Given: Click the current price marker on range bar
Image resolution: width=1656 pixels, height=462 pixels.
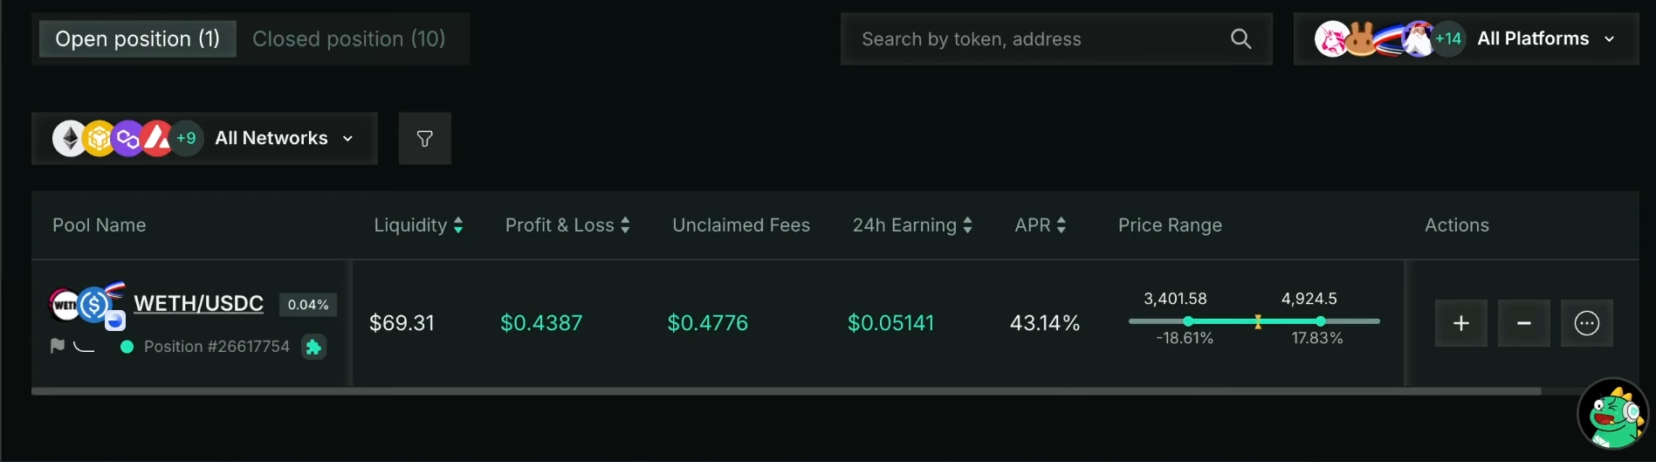Looking at the screenshot, I should click(1258, 322).
